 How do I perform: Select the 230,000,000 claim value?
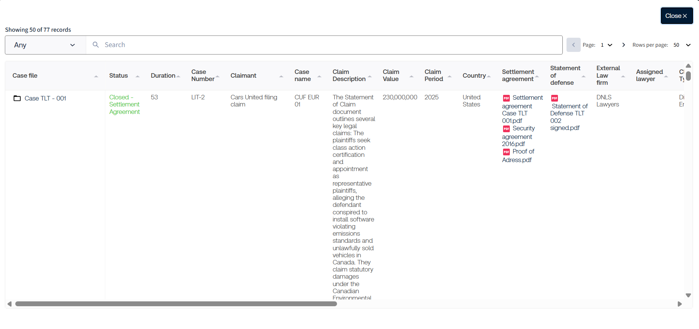point(400,97)
